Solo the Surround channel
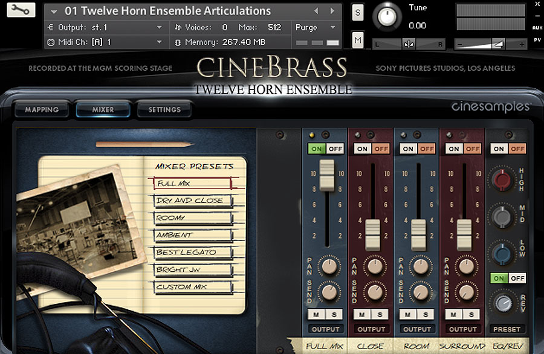 click(471, 315)
